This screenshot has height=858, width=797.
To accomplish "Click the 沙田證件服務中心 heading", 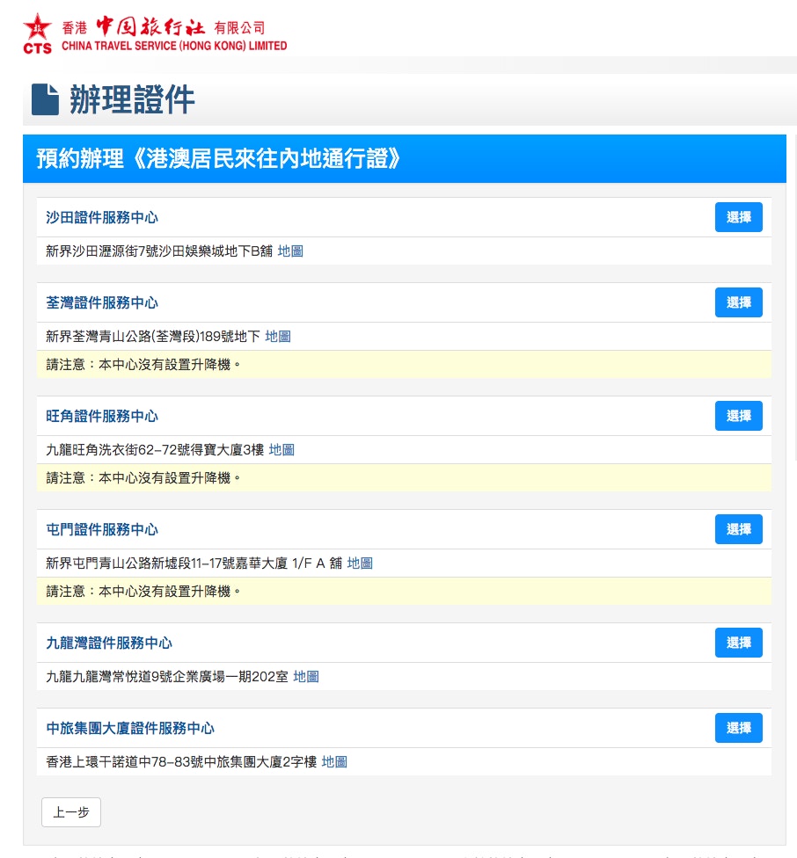I will (x=102, y=218).
